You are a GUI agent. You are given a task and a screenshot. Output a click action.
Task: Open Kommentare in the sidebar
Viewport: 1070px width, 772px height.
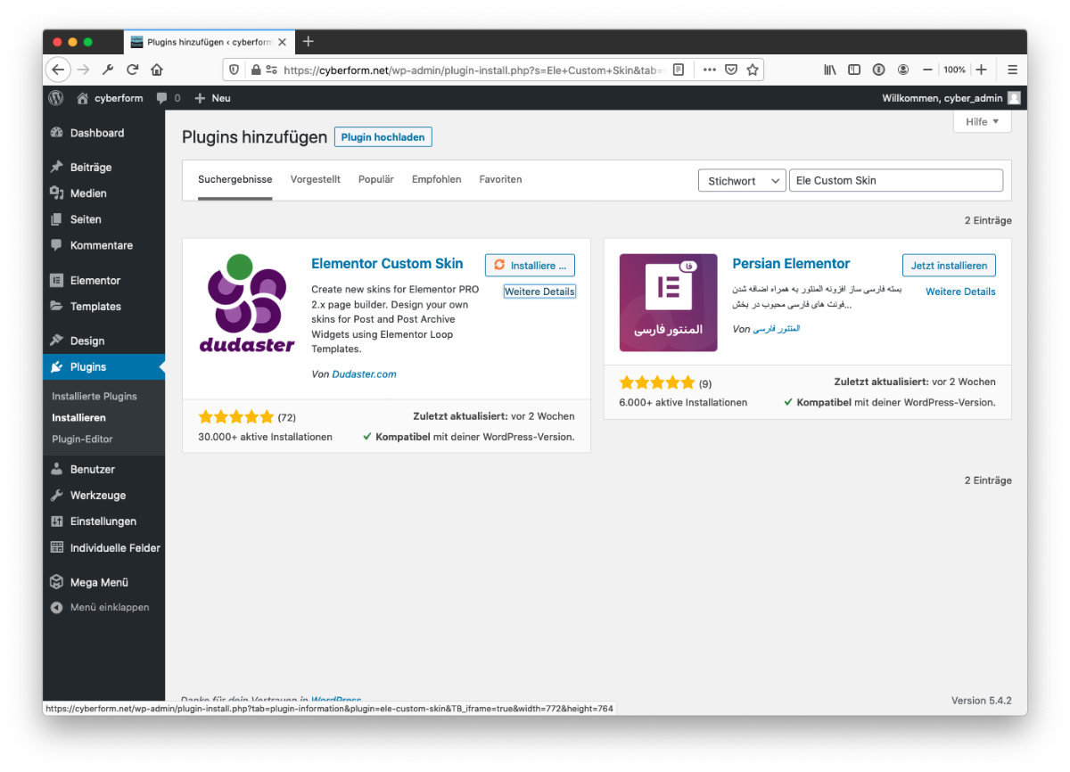point(103,245)
